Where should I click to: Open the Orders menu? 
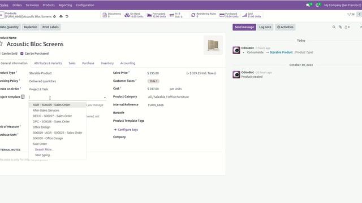(17, 5)
